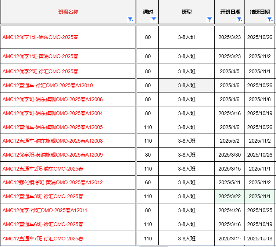
Task: Open filter on 课时 column
Action: [x=154, y=19]
